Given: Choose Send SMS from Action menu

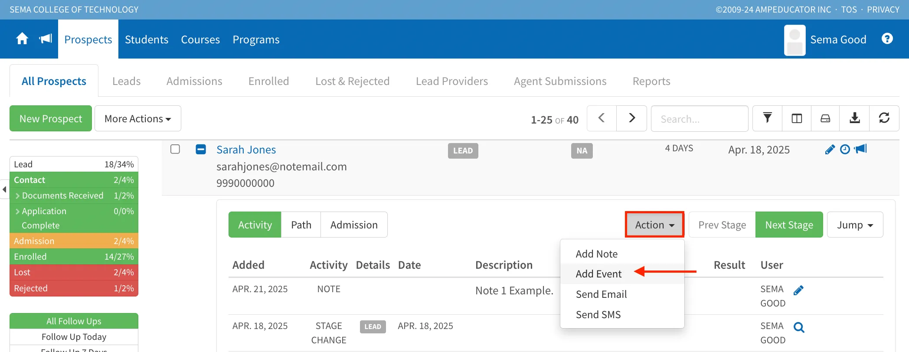Looking at the screenshot, I should point(622,315).
